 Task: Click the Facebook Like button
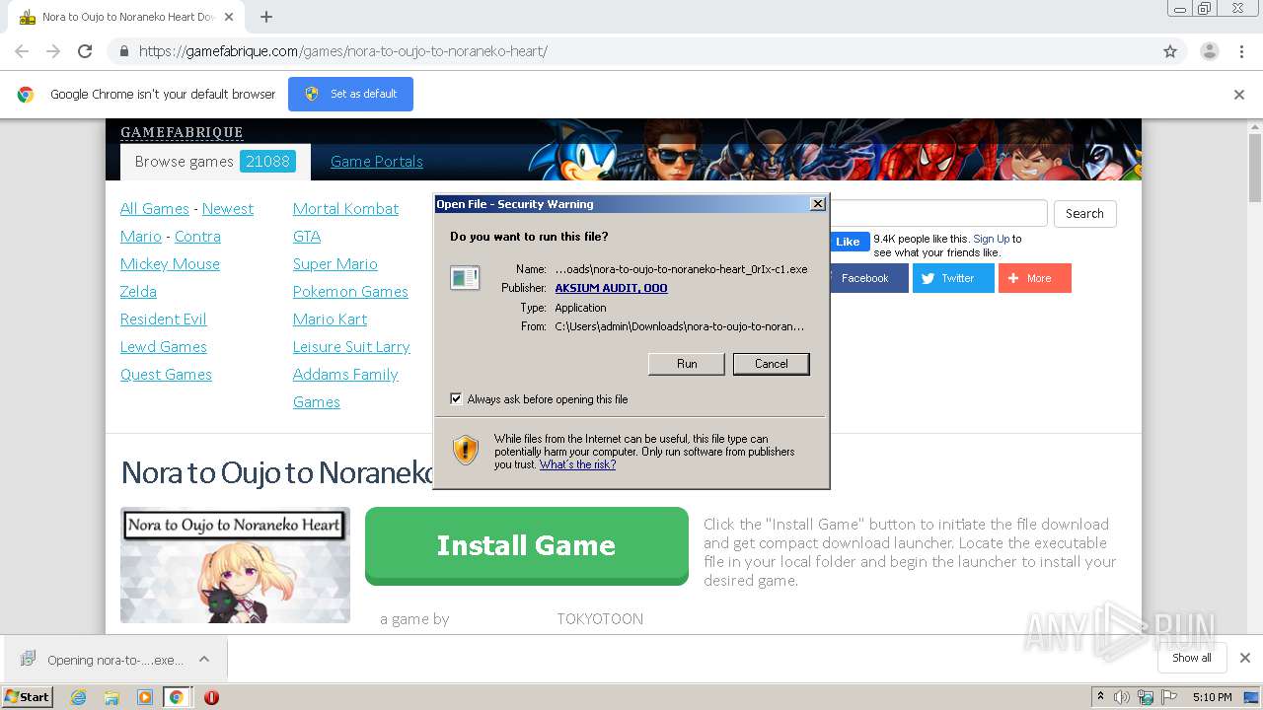[848, 242]
